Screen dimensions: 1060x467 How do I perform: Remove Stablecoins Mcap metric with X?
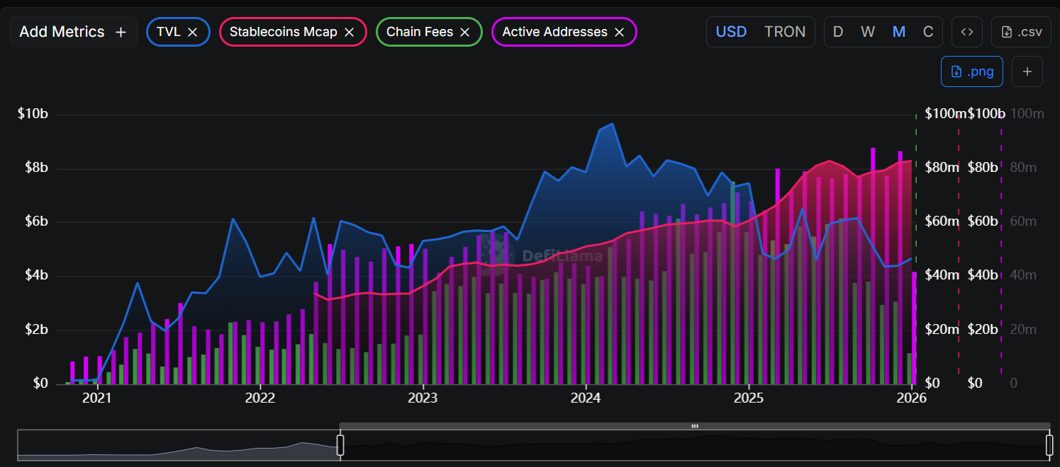point(349,32)
